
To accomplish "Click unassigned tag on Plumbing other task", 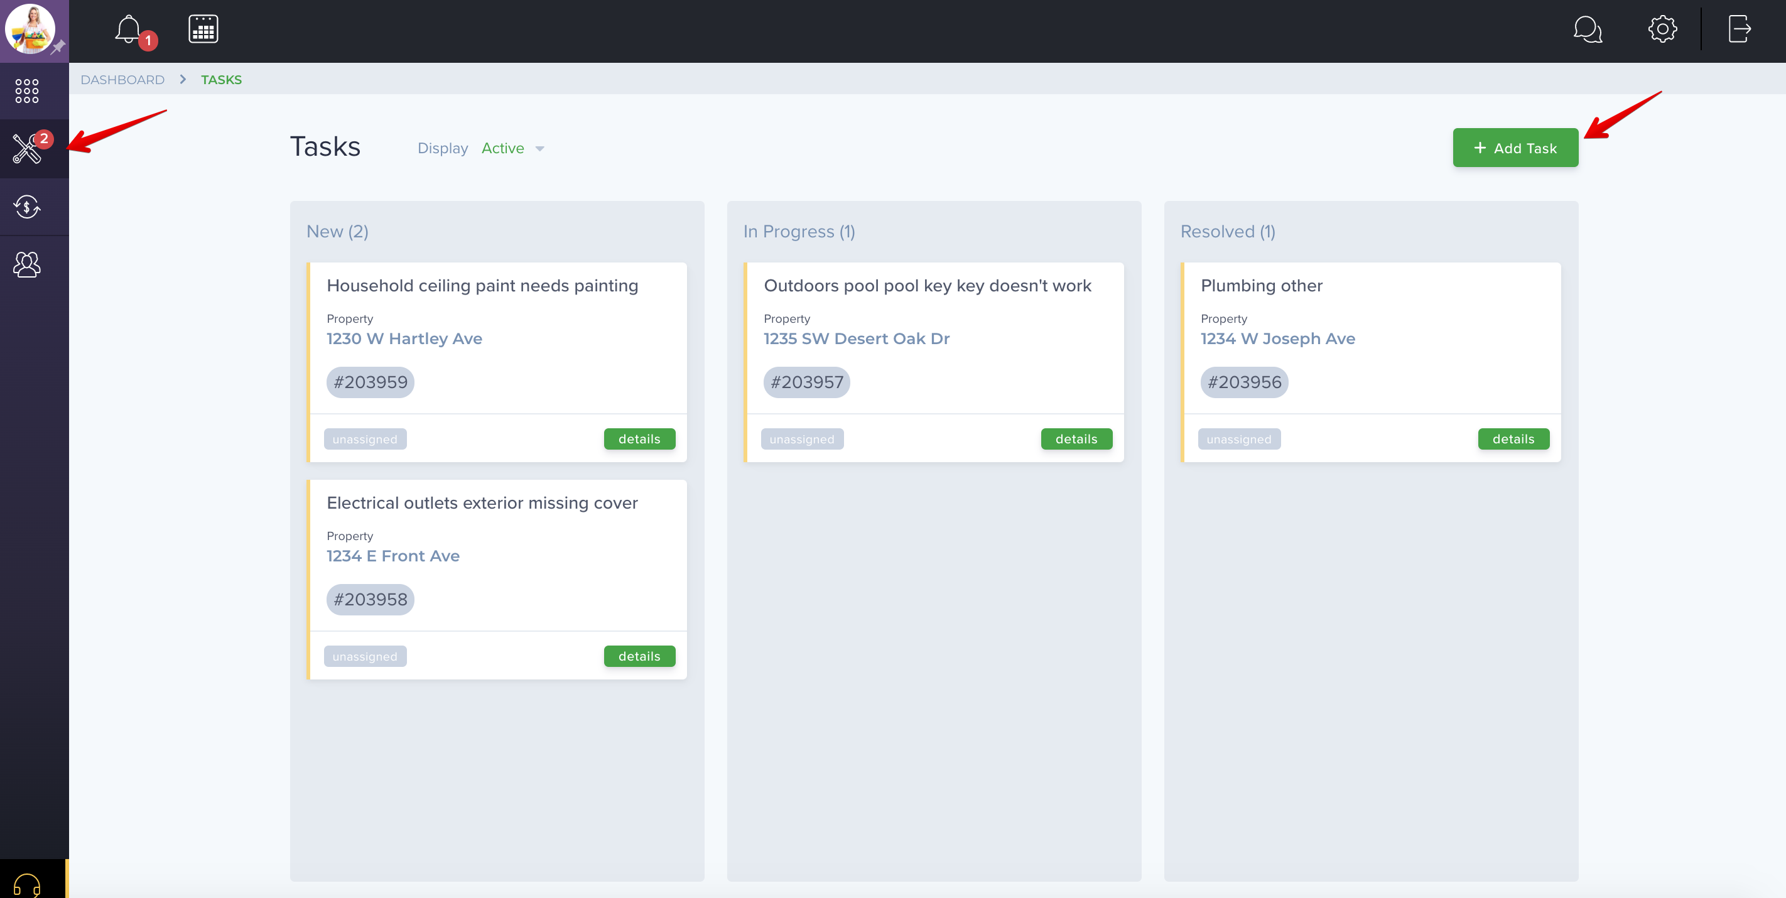I will [x=1239, y=439].
